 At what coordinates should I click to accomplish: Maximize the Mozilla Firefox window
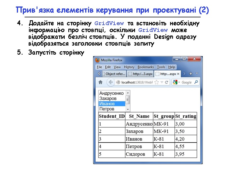click(184, 59)
